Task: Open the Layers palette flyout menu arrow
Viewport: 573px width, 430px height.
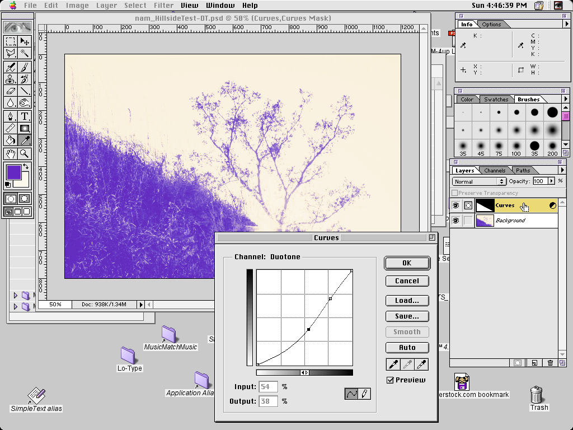Action: 562,170
